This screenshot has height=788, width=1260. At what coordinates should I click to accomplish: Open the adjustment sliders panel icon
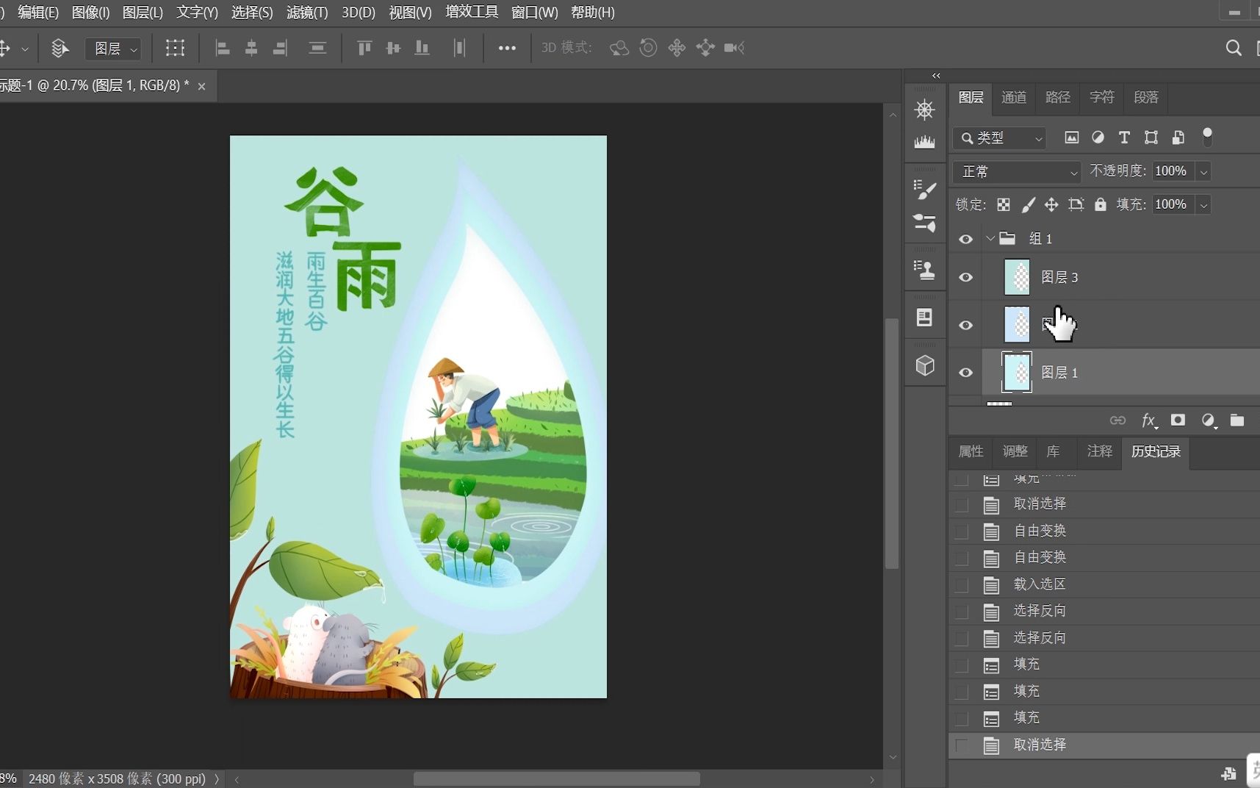[x=924, y=223]
